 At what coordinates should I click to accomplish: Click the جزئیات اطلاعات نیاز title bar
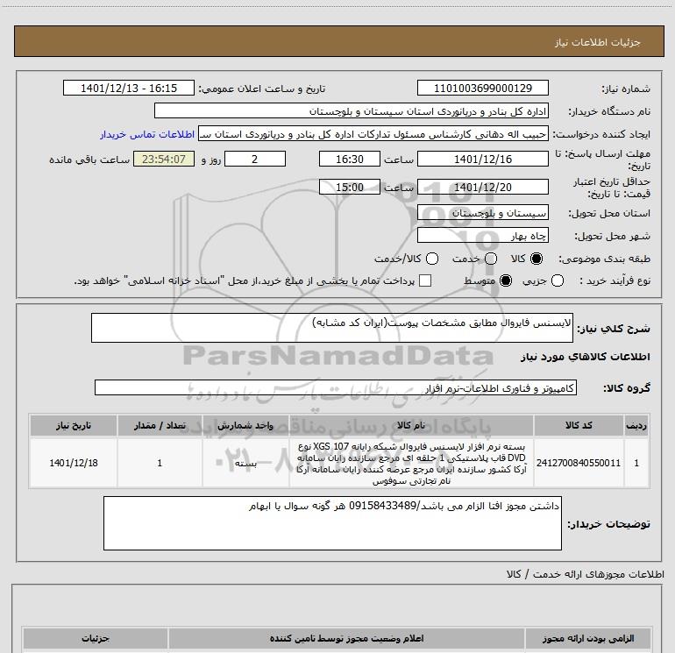pyautogui.click(x=338, y=41)
